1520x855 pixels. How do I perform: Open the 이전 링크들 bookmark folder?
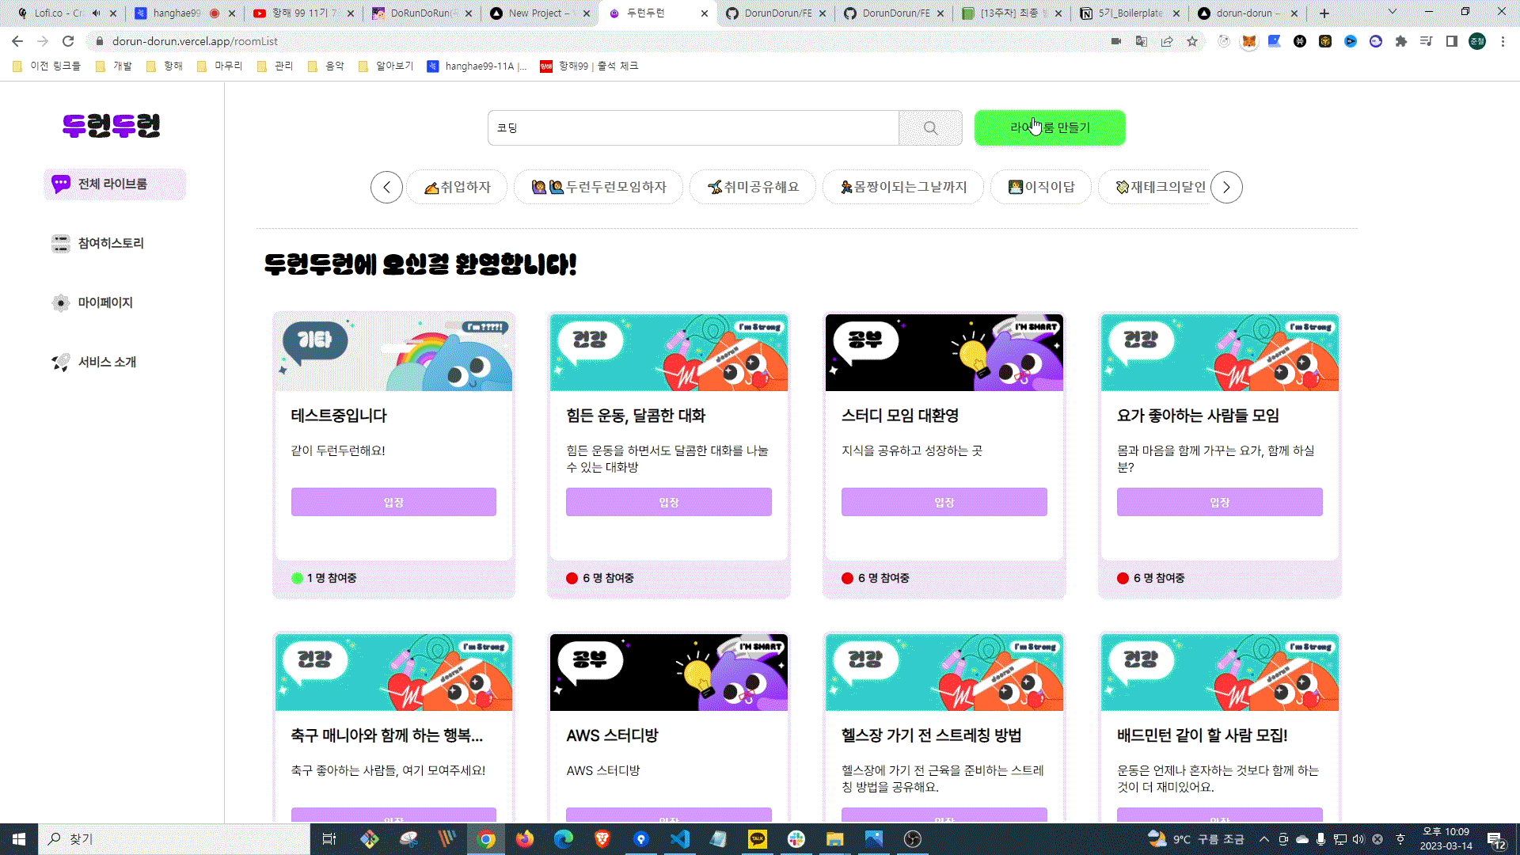47,66
